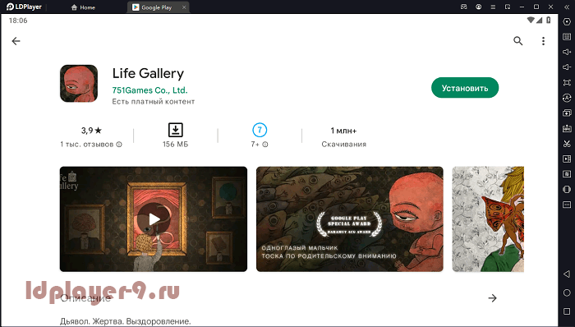Click the Есть платный контент label
Screen dimensions: 575x327
click(154, 102)
